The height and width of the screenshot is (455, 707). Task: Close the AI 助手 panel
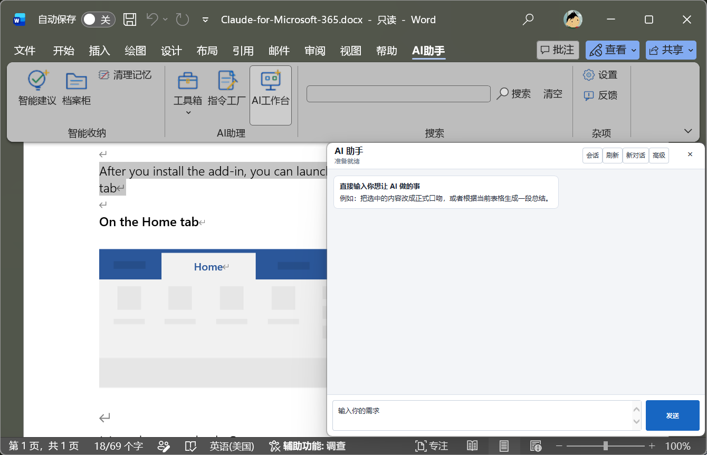pyautogui.click(x=690, y=154)
